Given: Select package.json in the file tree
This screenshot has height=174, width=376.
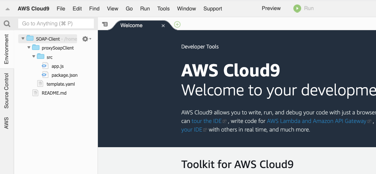Looking at the screenshot, I should coord(64,75).
